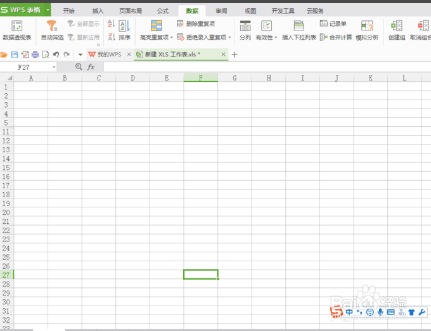Switch to the 审阅 tab

(221, 11)
